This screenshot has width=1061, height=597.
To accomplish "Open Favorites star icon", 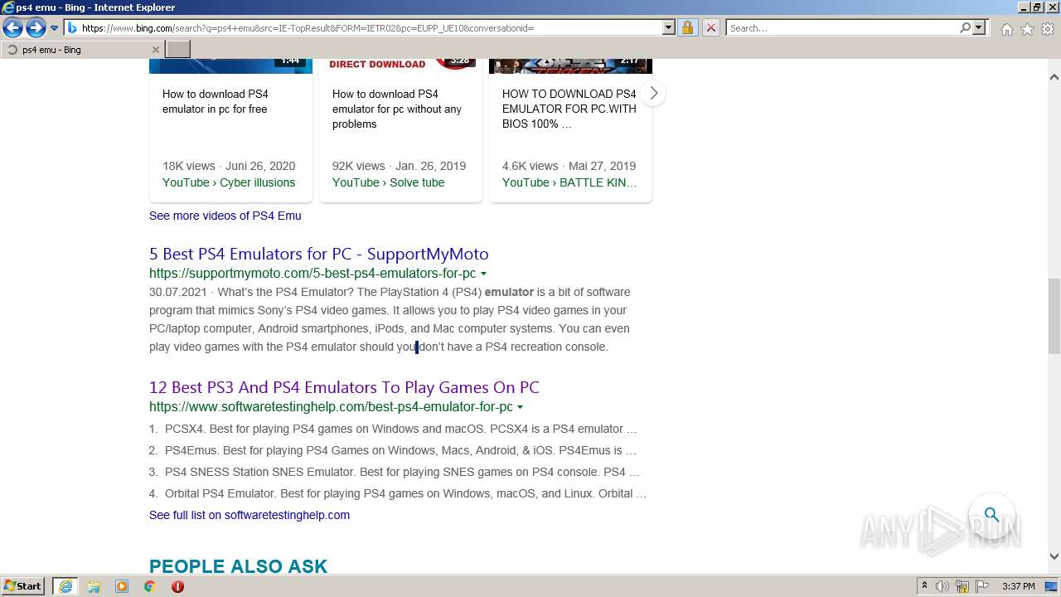I will point(1027,29).
